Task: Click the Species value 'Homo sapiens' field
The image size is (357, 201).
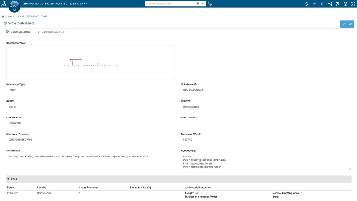Action: [191, 107]
